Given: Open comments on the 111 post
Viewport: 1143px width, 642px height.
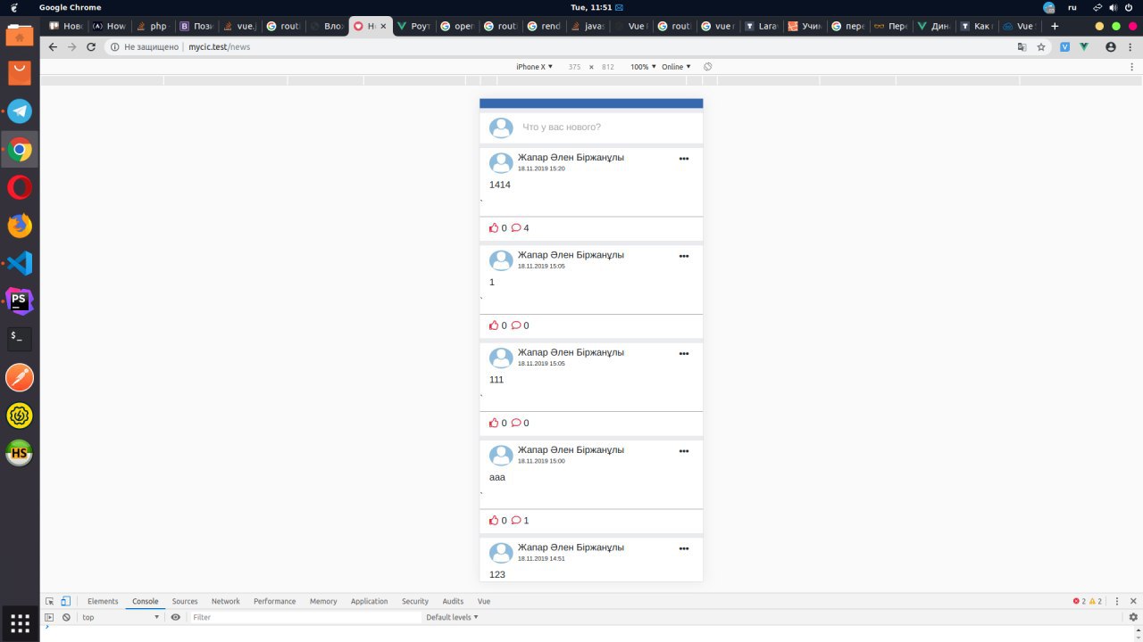Looking at the screenshot, I should pos(520,424).
